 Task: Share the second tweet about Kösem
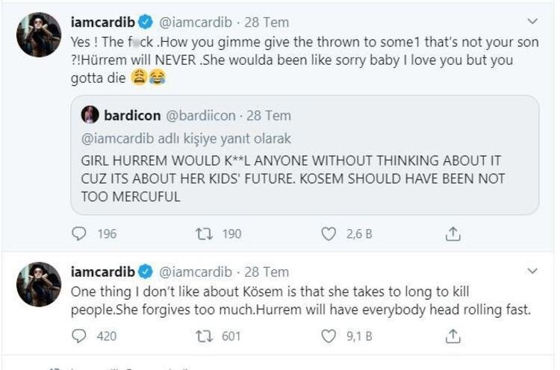(452, 336)
